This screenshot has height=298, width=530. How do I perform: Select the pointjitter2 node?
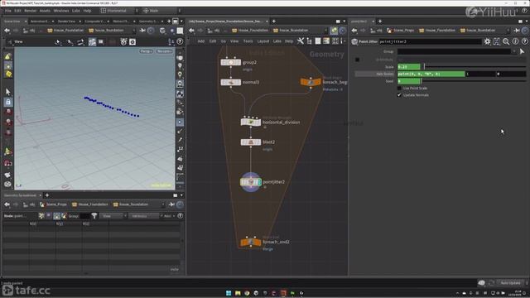(x=250, y=182)
